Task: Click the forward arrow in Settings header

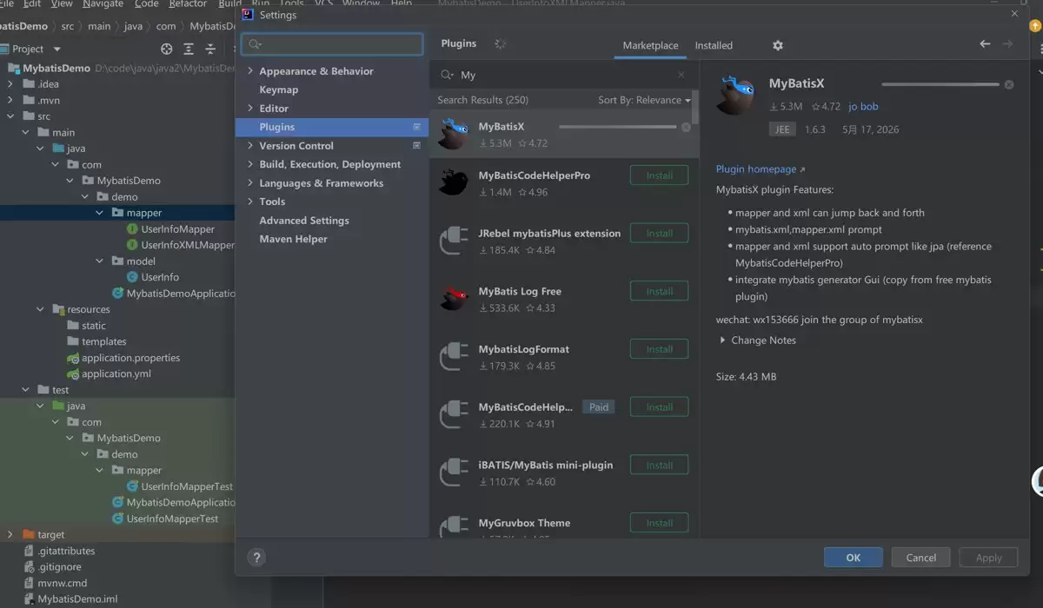Action: [1007, 44]
